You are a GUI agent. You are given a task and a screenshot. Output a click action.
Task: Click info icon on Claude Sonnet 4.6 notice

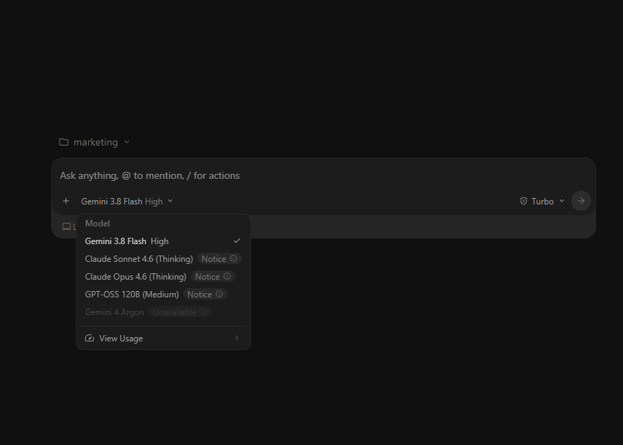[233, 258]
